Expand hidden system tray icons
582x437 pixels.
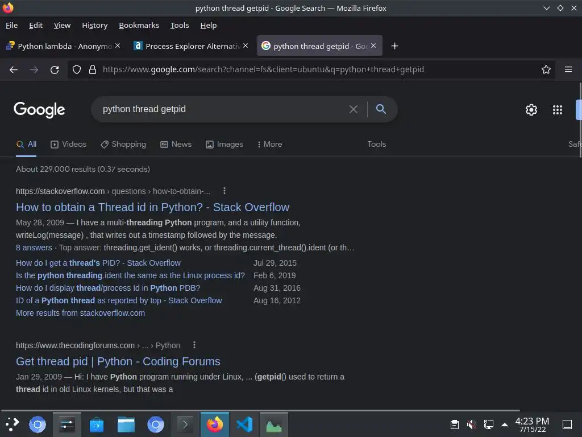pos(505,424)
